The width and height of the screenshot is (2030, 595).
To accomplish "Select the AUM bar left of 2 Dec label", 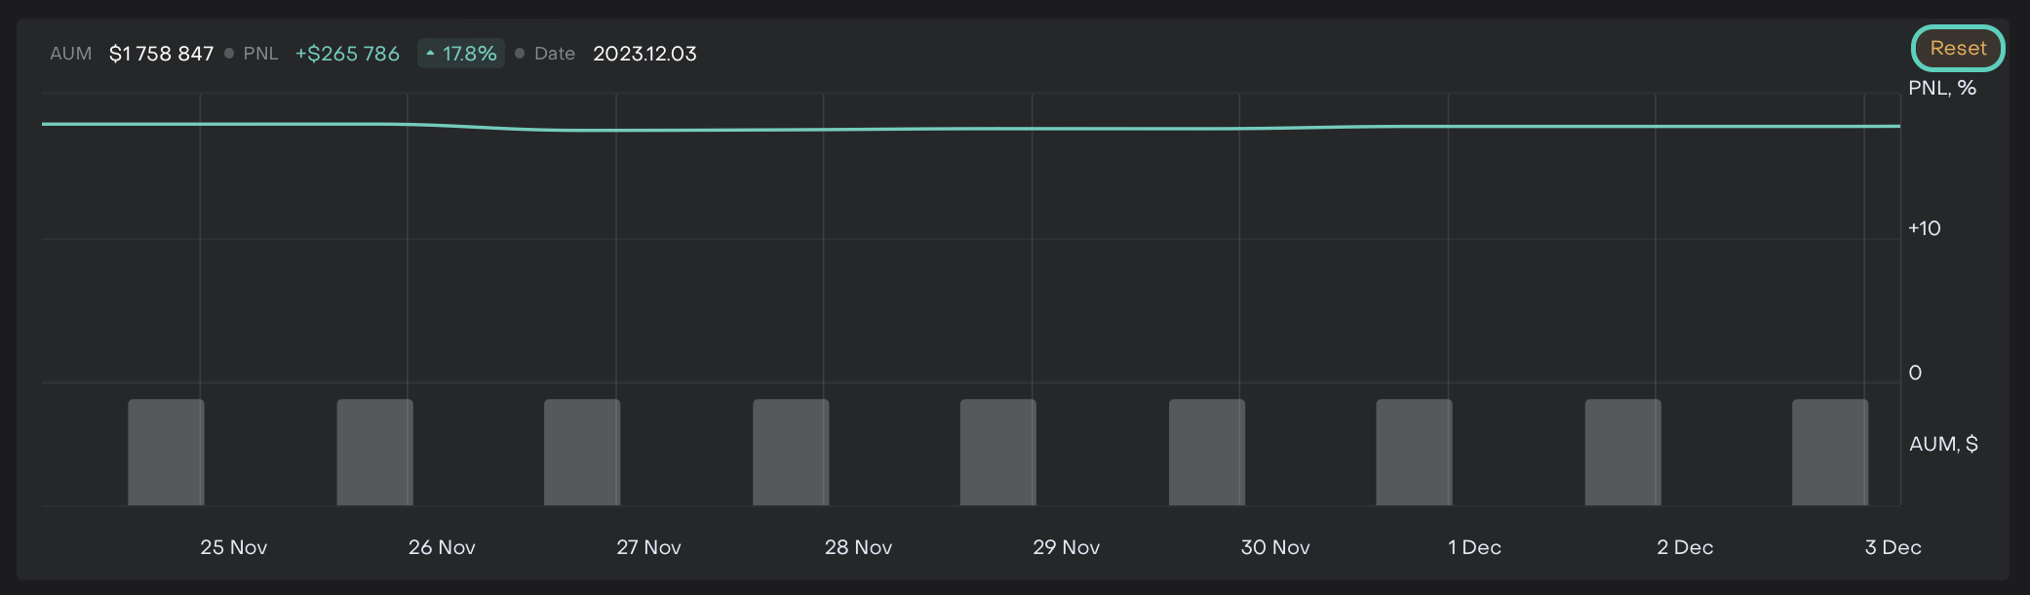I will tap(1622, 452).
